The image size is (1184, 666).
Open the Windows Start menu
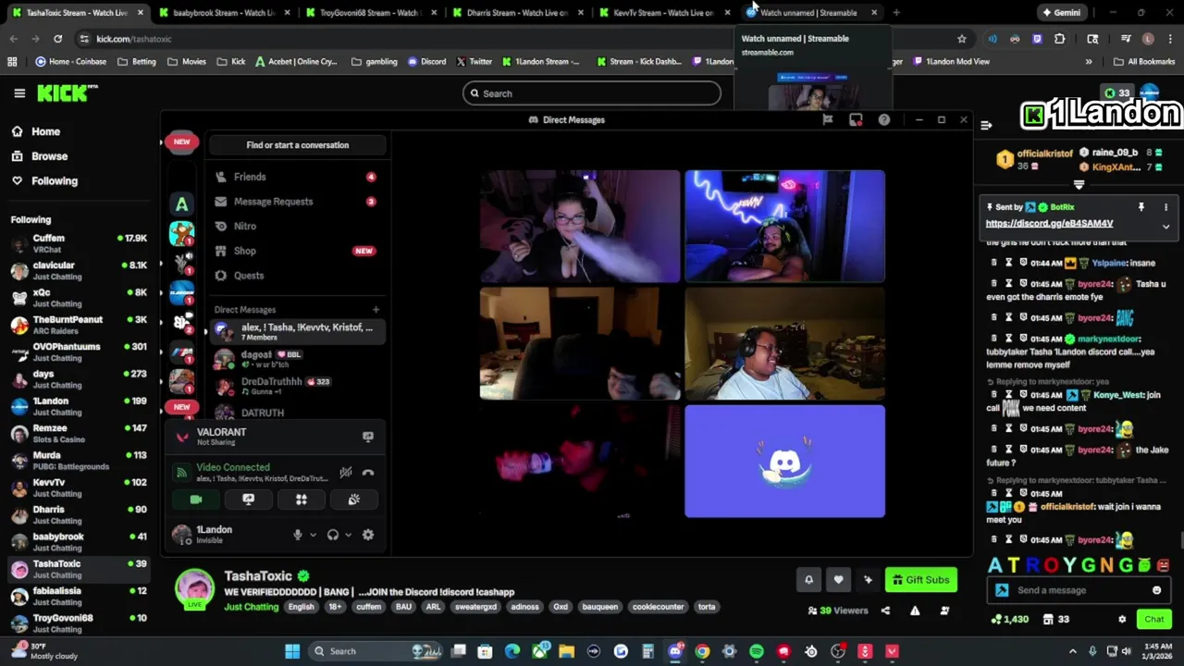coord(292,651)
